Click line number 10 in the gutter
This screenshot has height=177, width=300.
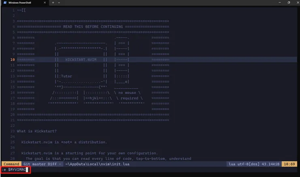click(x=13, y=60)
